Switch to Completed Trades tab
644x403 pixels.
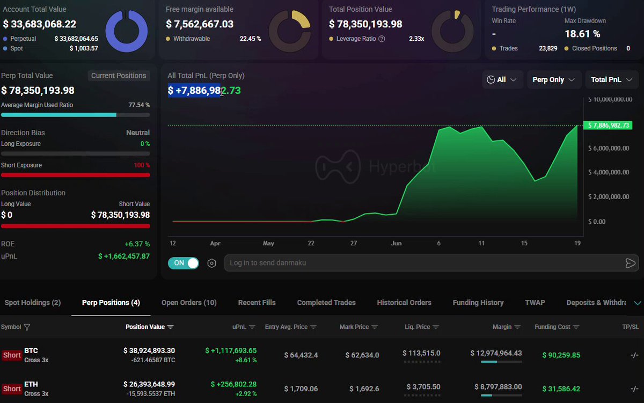[326, 303]
